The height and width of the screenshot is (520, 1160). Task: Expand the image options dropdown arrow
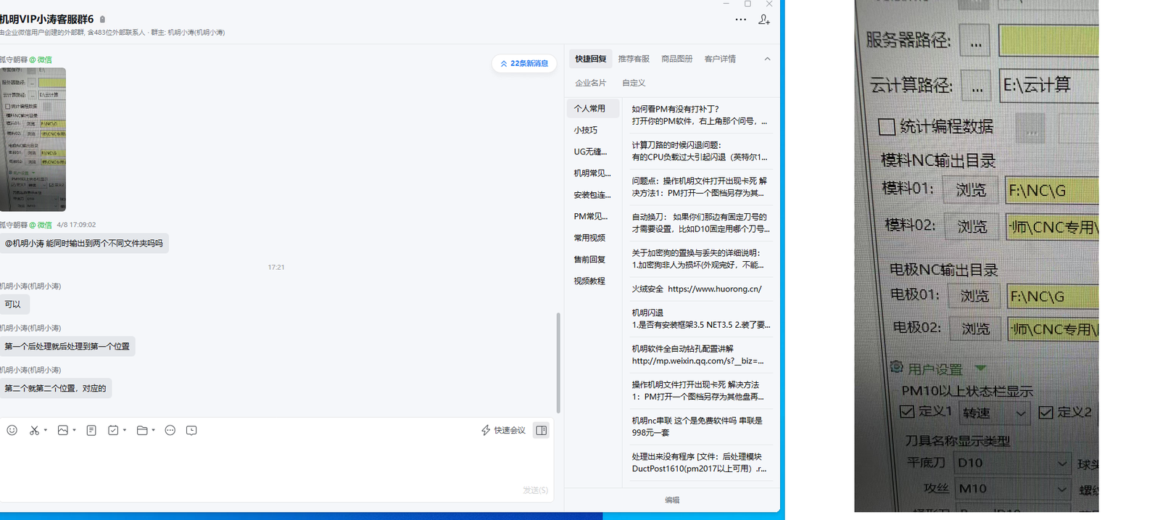(x=75, y=430)
